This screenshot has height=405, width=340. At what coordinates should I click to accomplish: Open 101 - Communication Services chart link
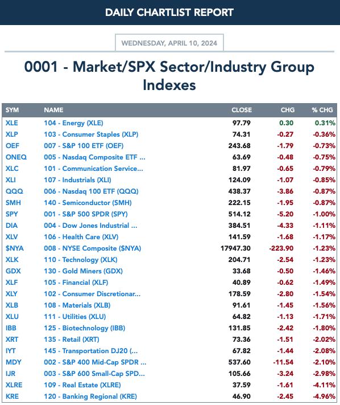coord(93,169)
